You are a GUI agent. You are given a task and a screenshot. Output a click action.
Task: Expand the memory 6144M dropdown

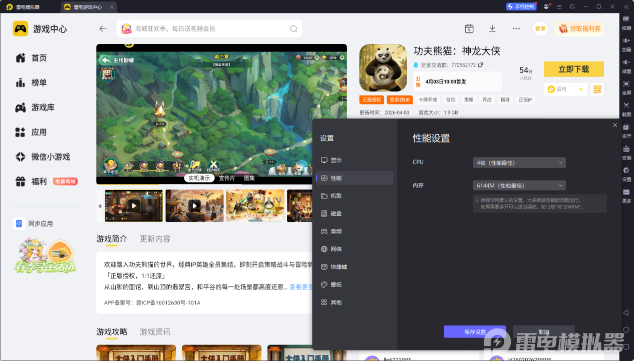tap(519, 185)
